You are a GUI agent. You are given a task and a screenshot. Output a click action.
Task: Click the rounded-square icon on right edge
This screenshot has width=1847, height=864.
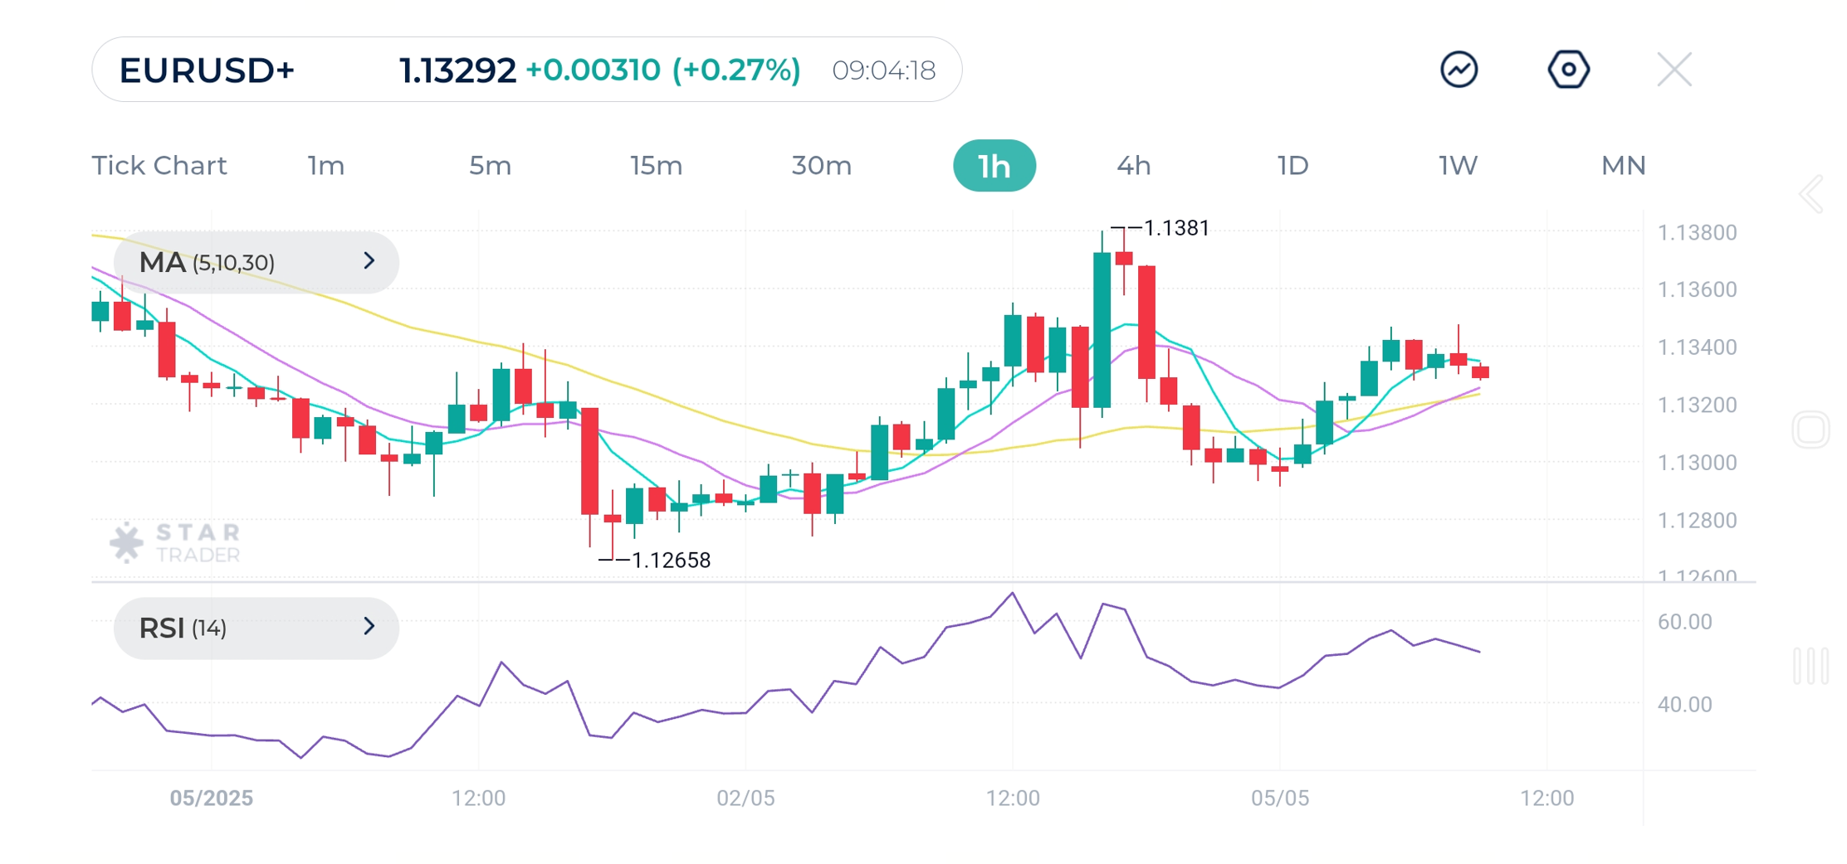tap(1813, 428)
